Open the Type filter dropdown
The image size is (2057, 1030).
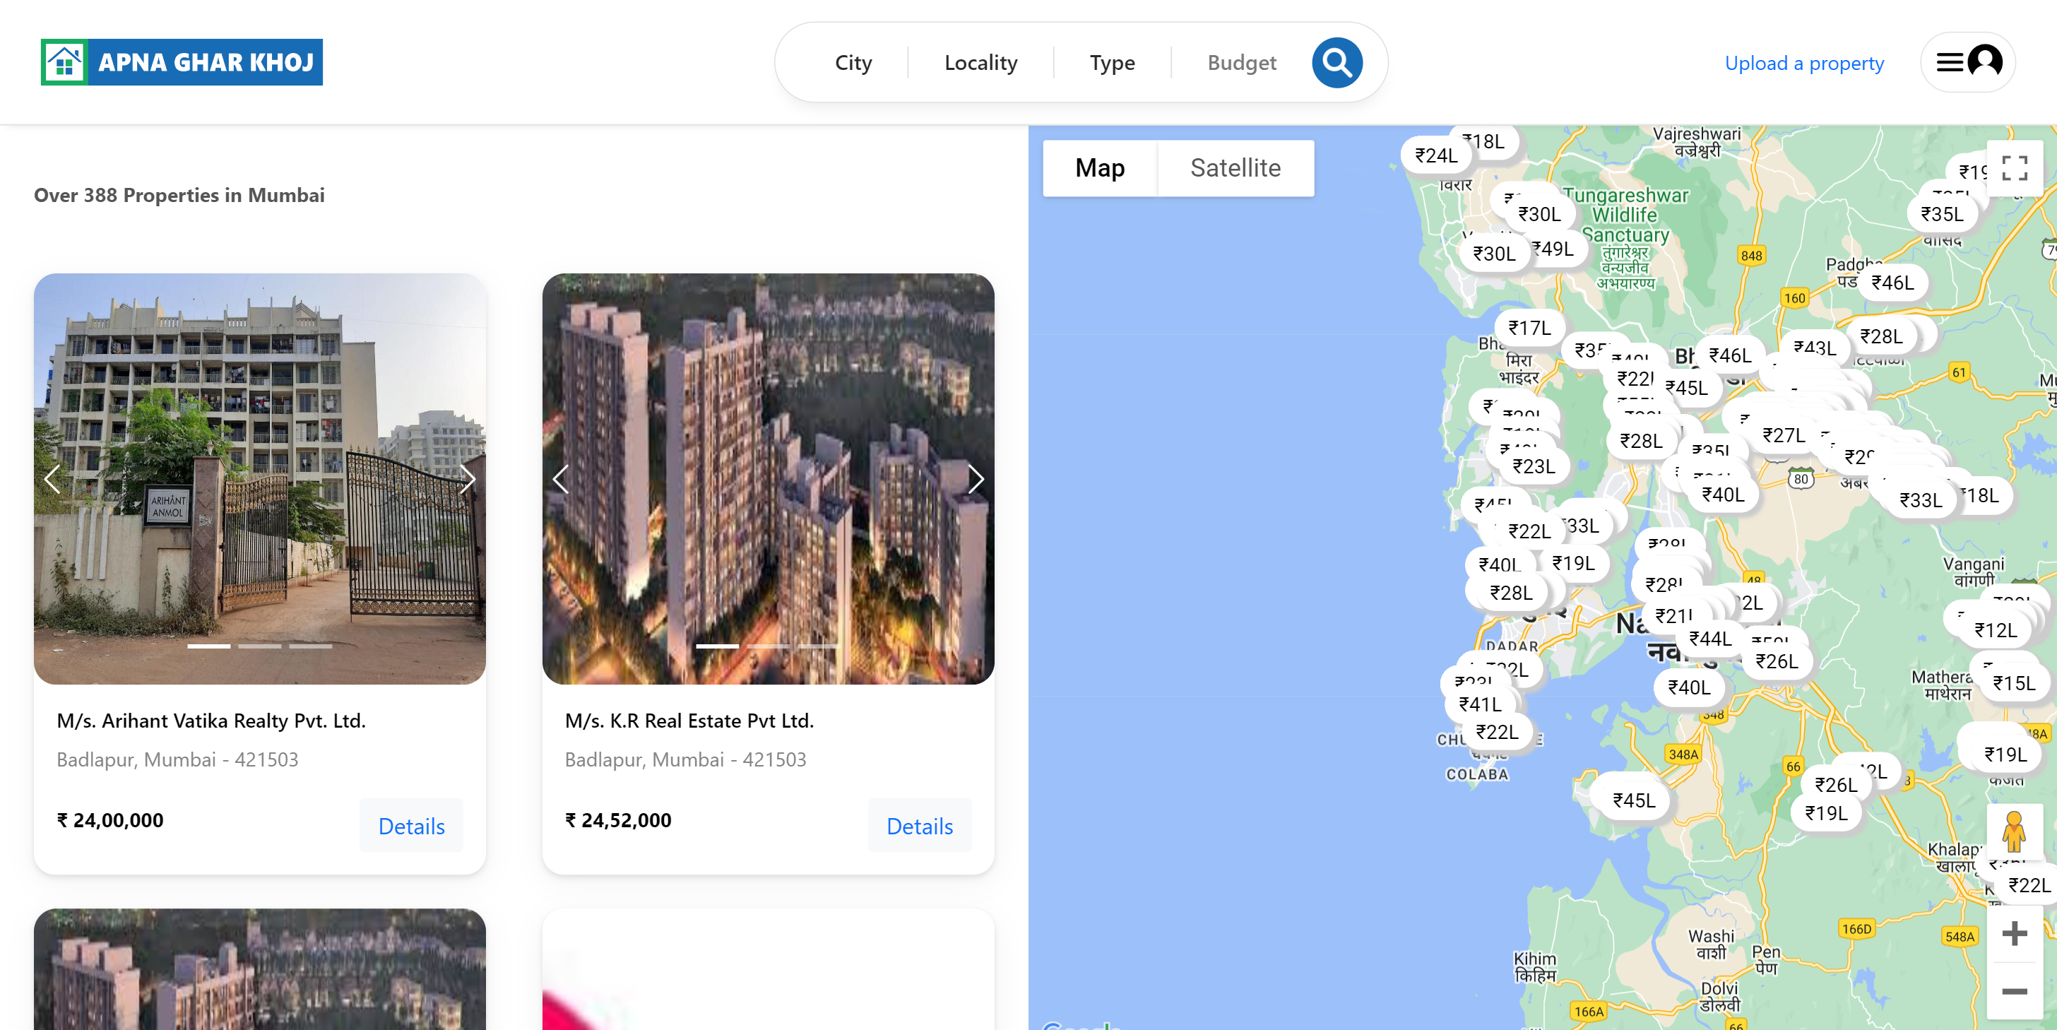[1112, 62]
